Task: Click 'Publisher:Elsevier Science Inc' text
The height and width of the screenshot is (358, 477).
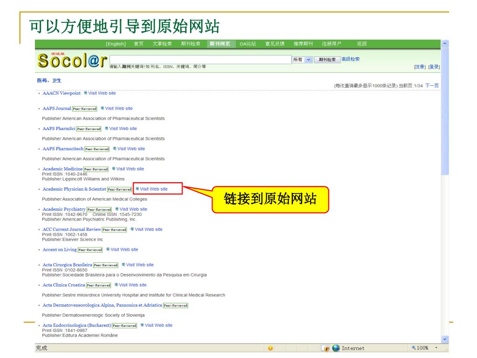Action: (73, 239)
